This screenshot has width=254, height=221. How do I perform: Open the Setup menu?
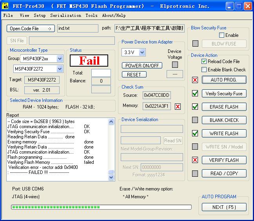pos(40,15)
